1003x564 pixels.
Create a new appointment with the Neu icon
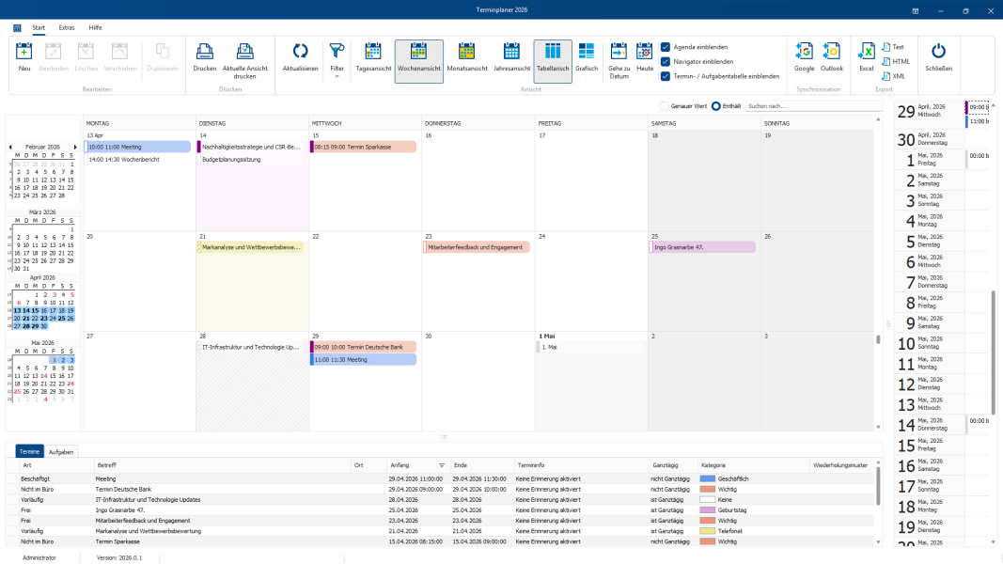tap(24, 53)
